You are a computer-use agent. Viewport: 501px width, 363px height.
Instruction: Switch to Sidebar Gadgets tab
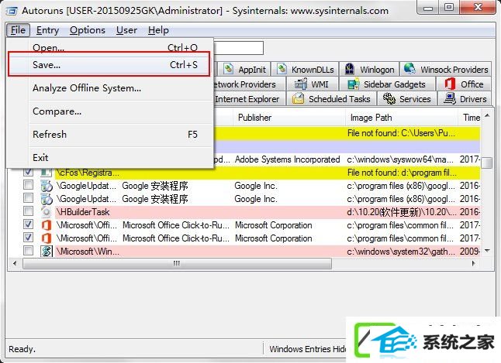click(387, 84)
